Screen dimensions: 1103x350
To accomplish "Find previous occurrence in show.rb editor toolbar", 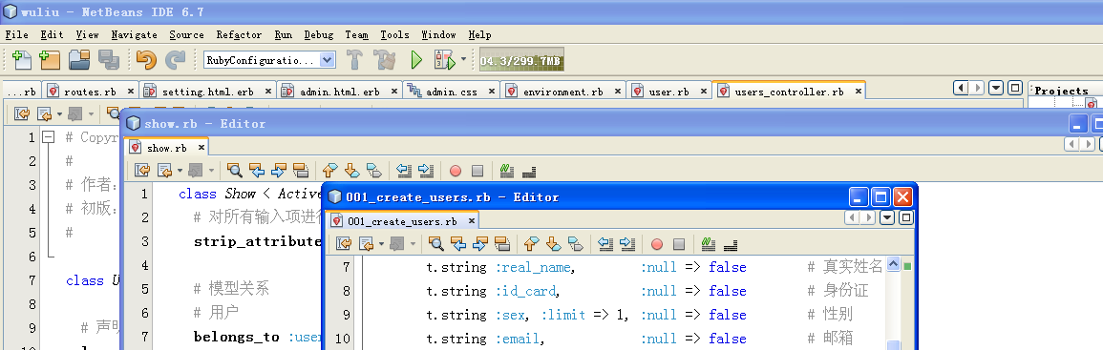I will coord(257,170).
